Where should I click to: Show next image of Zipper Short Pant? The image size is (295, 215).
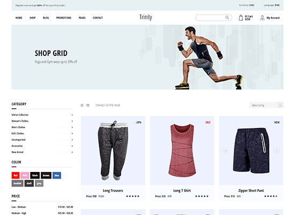click(x=277, y=150)
